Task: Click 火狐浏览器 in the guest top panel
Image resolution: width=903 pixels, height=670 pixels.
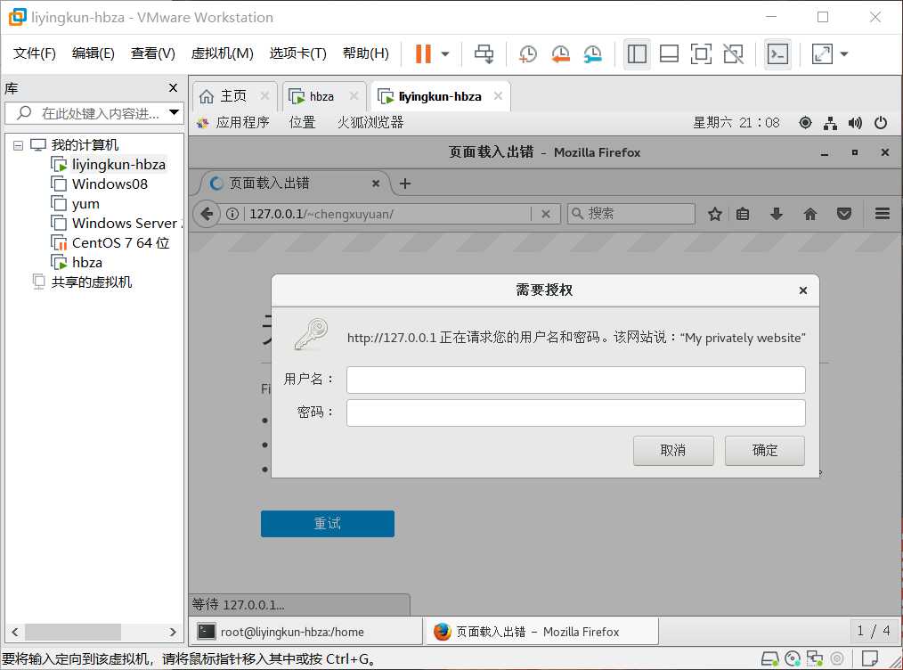Action: (370, 123)
